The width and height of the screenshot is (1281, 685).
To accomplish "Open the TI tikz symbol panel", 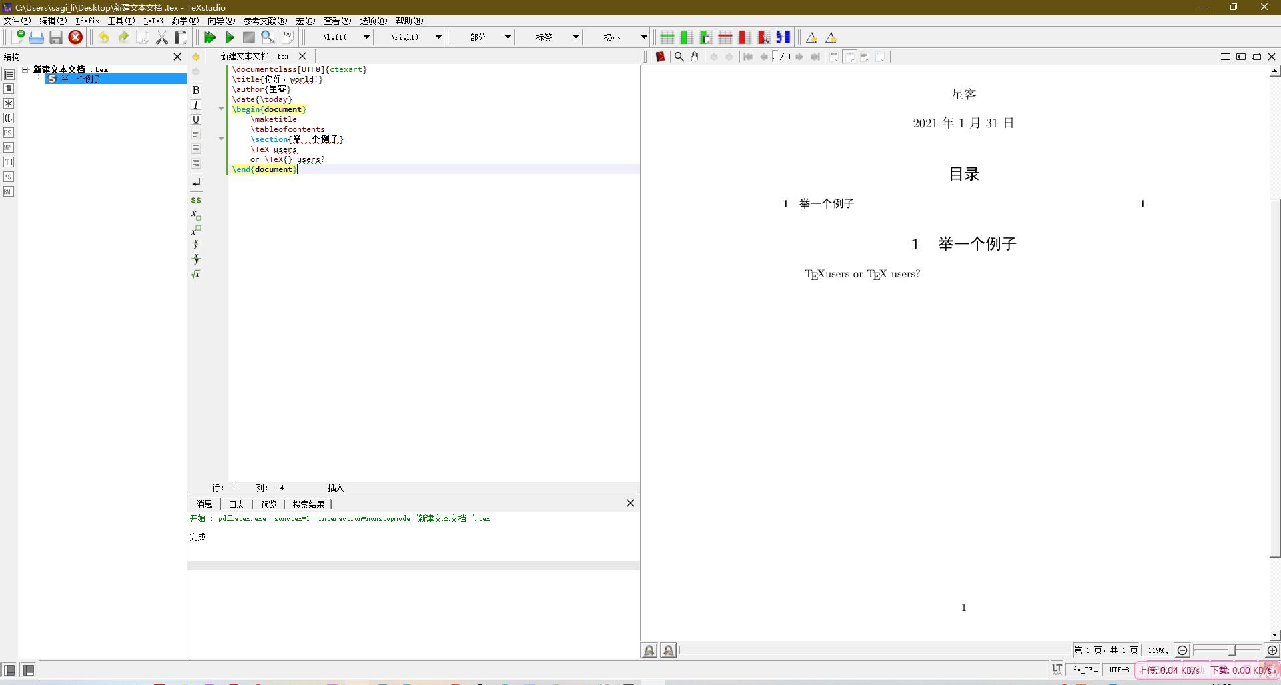I will (x=9, y=162).
